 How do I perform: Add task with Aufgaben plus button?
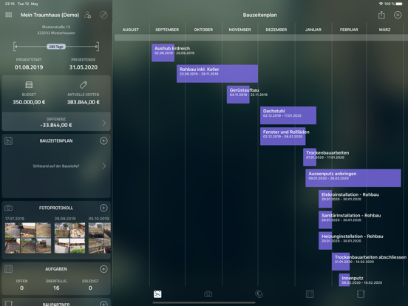pyautogui.click(x=103, y=269)
